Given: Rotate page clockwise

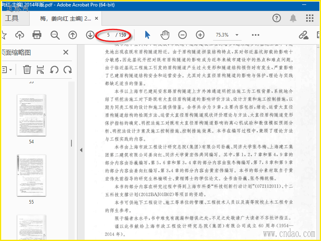Looking at the screenshot, I should point(67,70).
